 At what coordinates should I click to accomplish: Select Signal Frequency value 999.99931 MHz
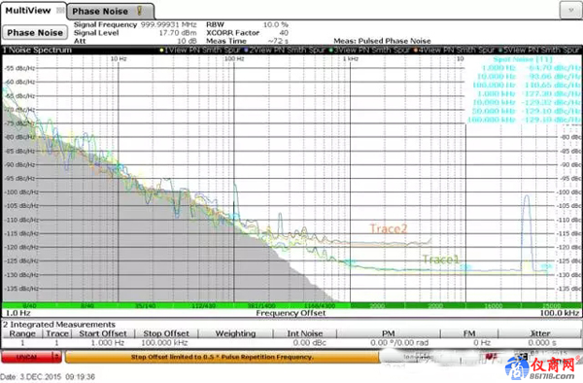coord(168,24)
